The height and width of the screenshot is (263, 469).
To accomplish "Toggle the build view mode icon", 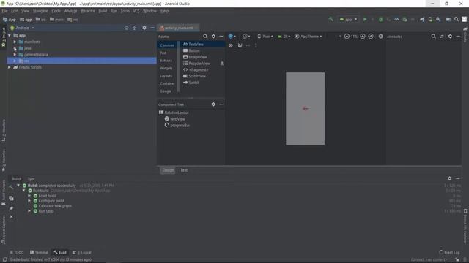I will coord(11,198).
